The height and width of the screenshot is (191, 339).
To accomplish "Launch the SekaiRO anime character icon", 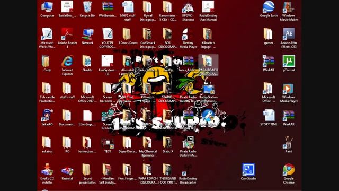I will pos(47,116).
